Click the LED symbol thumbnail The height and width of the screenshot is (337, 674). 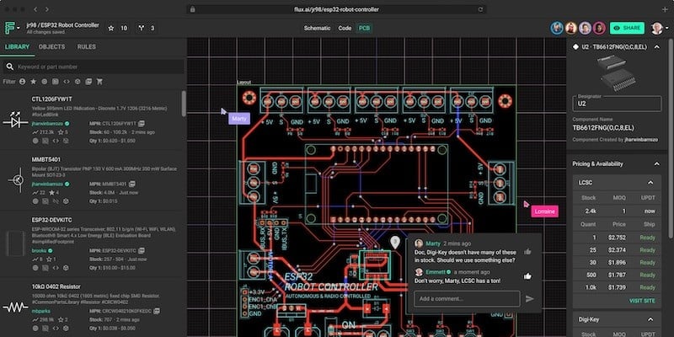pyautogui.click(x=15, y=121)
